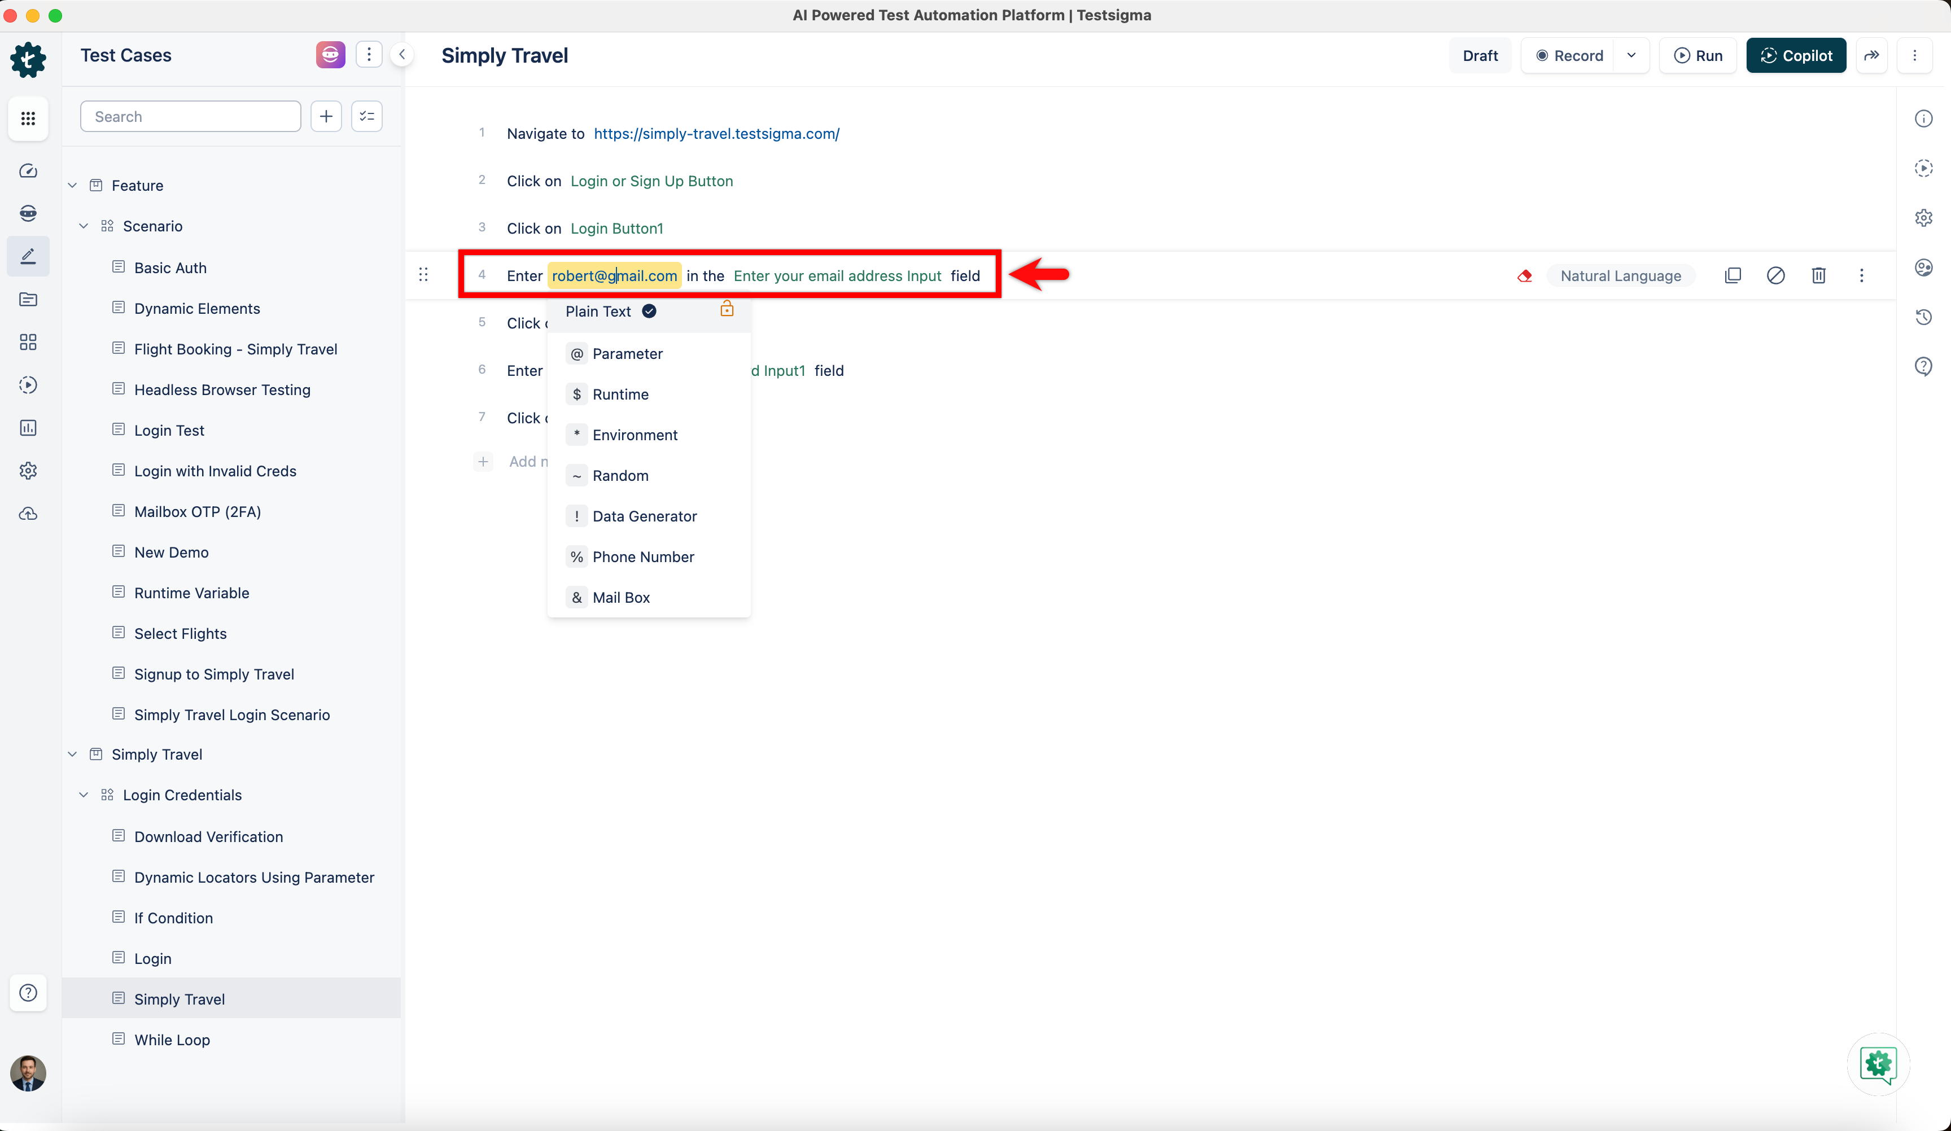Collapse the Simply Travel folder chevron
This screenshot has height=1131, width=1951.
(x=73, y=755)
